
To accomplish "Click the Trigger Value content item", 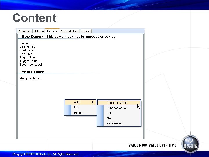I will 28,61.
